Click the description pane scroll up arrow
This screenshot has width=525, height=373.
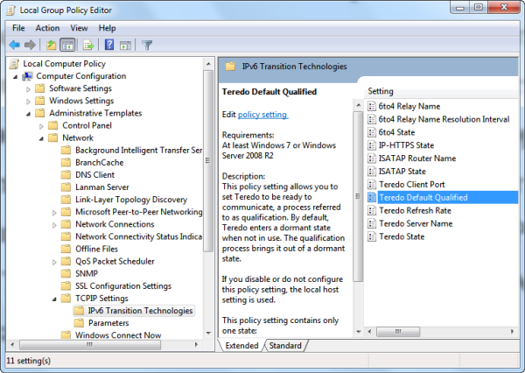click(358, 105)
